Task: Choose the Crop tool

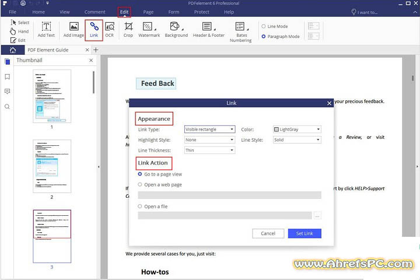Action: pyautogui.click(x=128, y=30)
